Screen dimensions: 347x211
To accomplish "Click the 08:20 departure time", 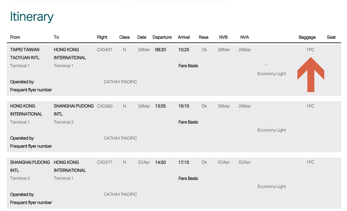I will coord(160,50).
